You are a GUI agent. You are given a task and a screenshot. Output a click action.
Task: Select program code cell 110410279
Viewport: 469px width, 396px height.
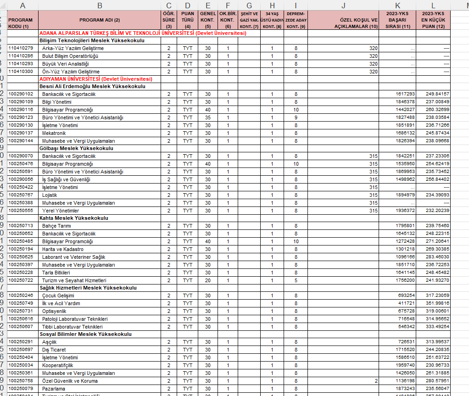tap(21, 48)
